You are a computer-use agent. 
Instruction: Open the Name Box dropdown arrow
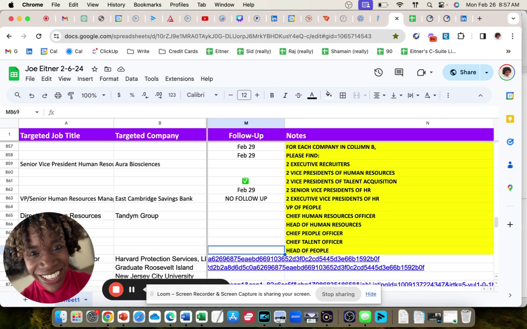click(37, 112)
